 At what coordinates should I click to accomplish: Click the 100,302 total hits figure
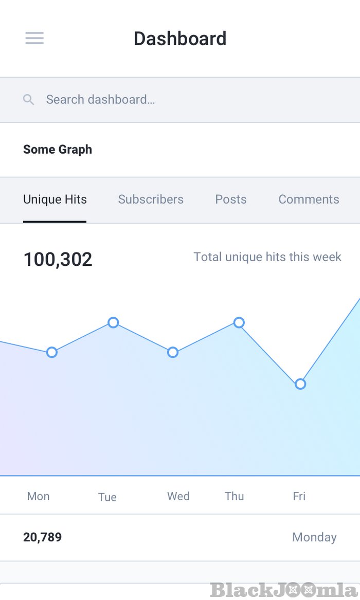click(58, 260)
